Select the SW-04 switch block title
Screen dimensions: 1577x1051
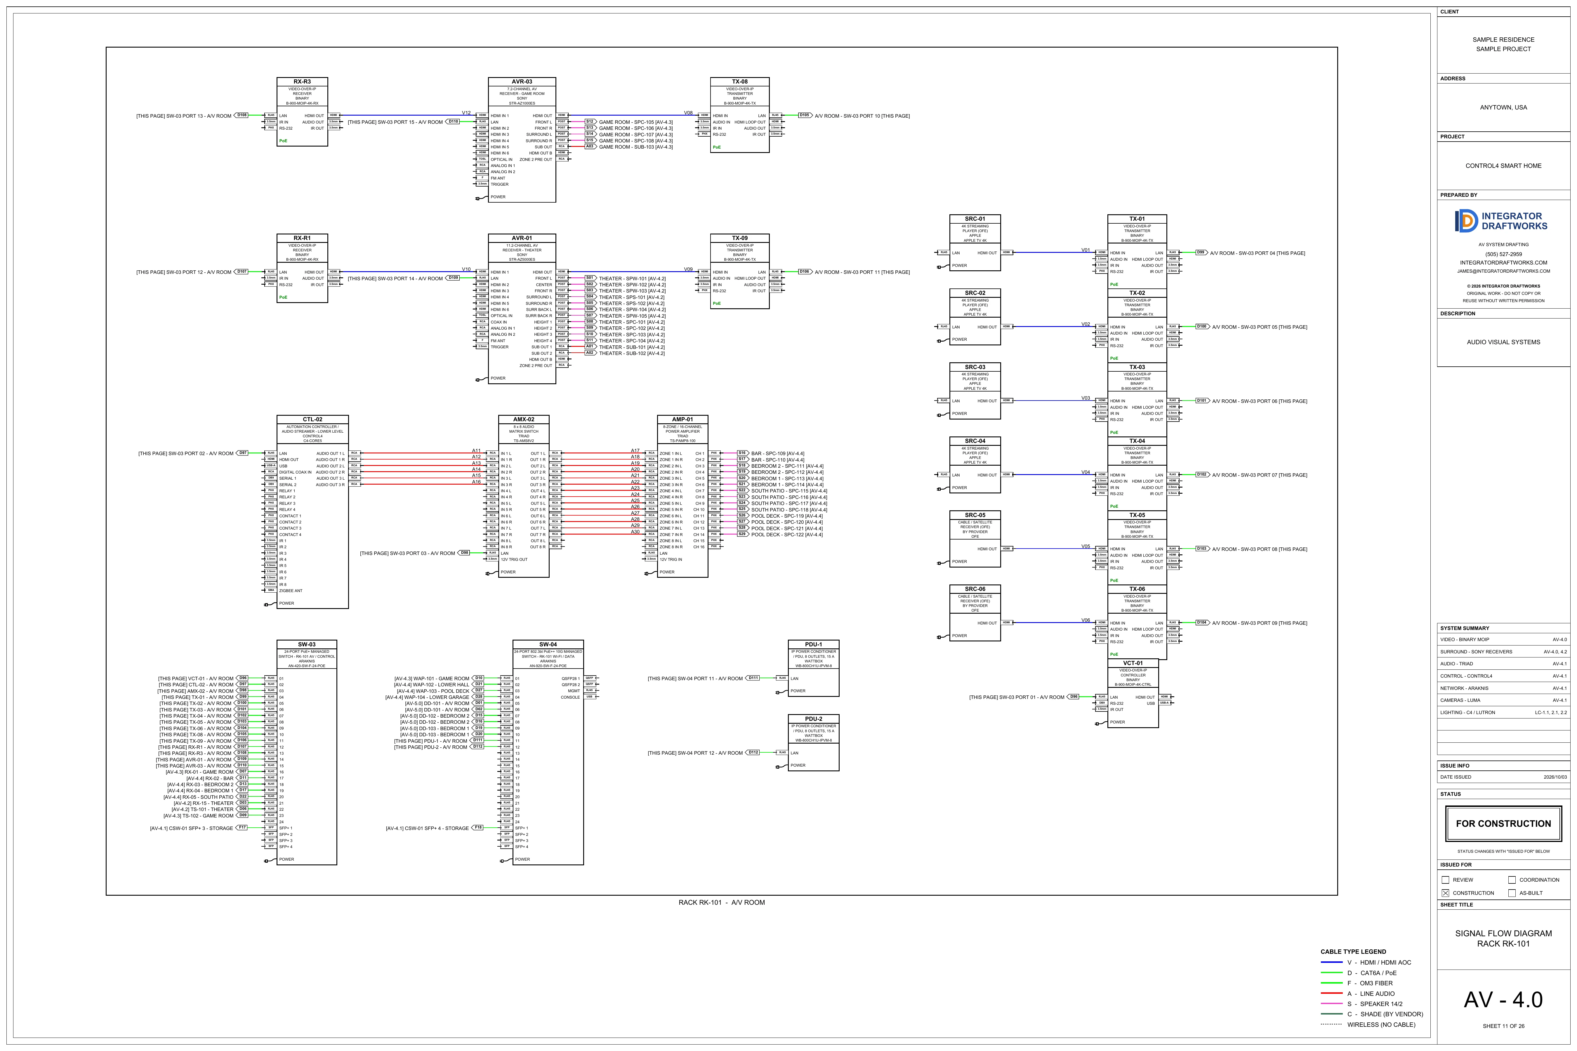[548, 644]
